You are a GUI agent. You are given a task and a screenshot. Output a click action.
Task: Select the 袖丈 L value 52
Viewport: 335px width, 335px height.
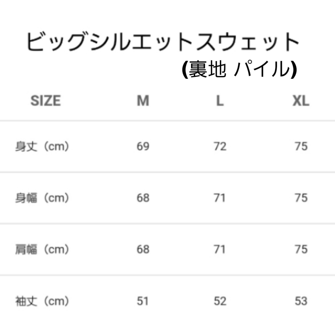pos(220,301)
